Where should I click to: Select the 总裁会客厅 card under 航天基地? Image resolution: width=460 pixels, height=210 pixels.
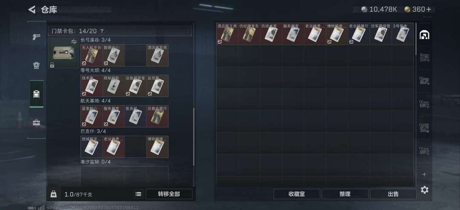[x=157, y=116]
